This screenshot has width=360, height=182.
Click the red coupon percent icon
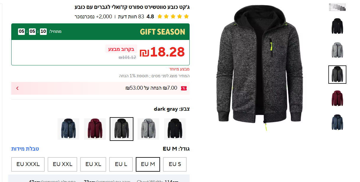[184, 88]
